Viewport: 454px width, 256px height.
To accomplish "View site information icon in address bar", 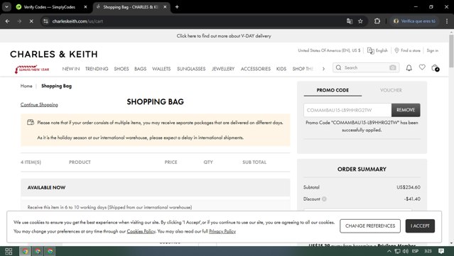I will pos(45,21).
